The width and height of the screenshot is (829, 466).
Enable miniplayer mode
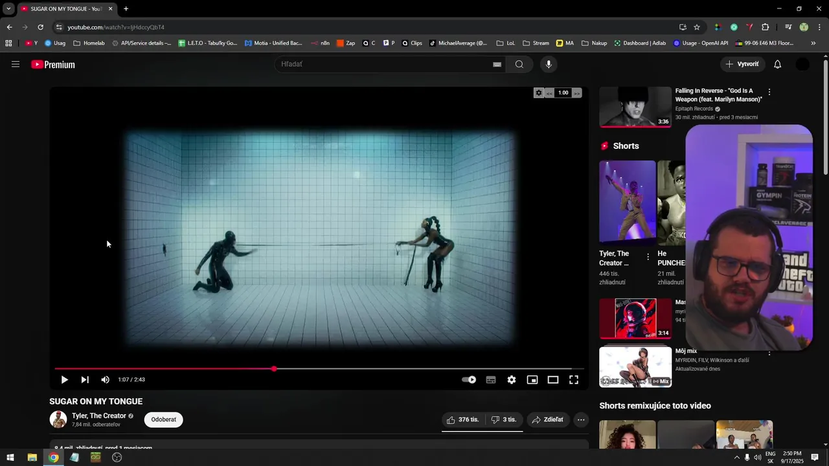532,380
